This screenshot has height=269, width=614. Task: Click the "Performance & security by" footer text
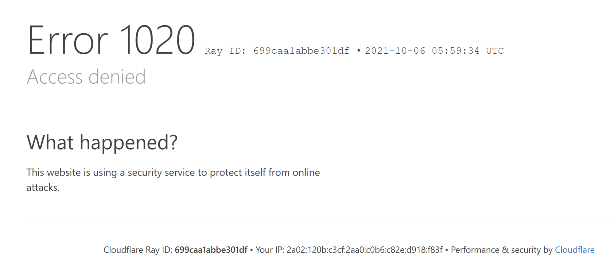(x=501, y=250)
